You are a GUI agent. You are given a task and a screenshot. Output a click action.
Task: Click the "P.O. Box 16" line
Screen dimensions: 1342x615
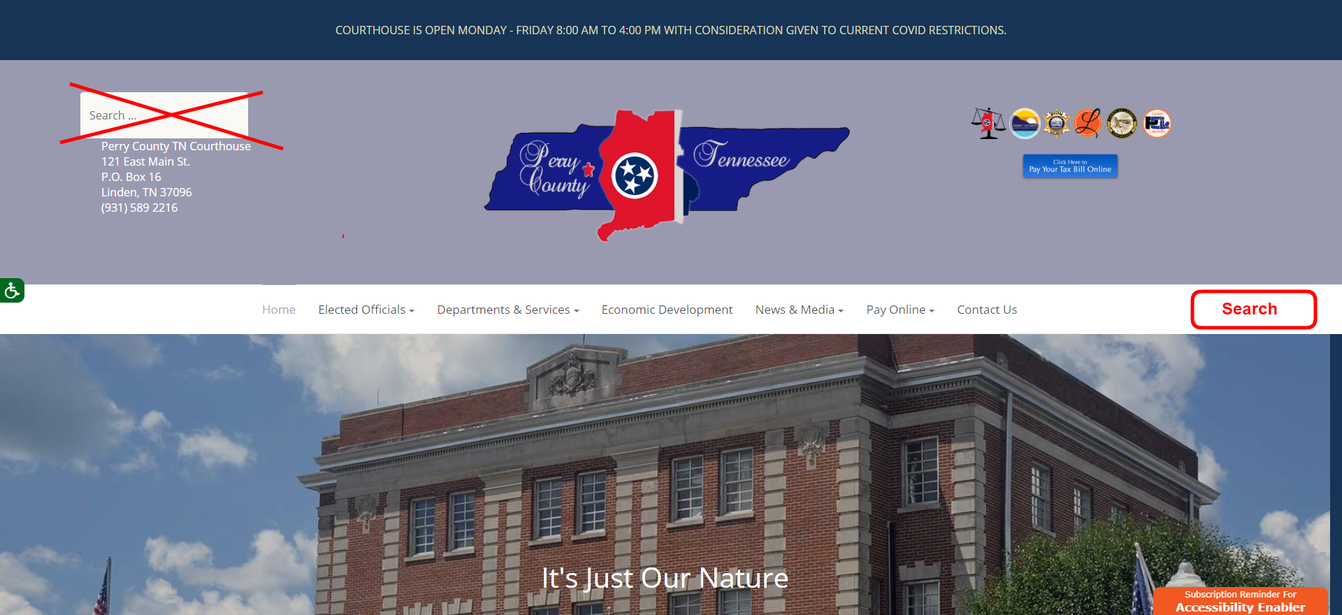[x=131, y=177]
